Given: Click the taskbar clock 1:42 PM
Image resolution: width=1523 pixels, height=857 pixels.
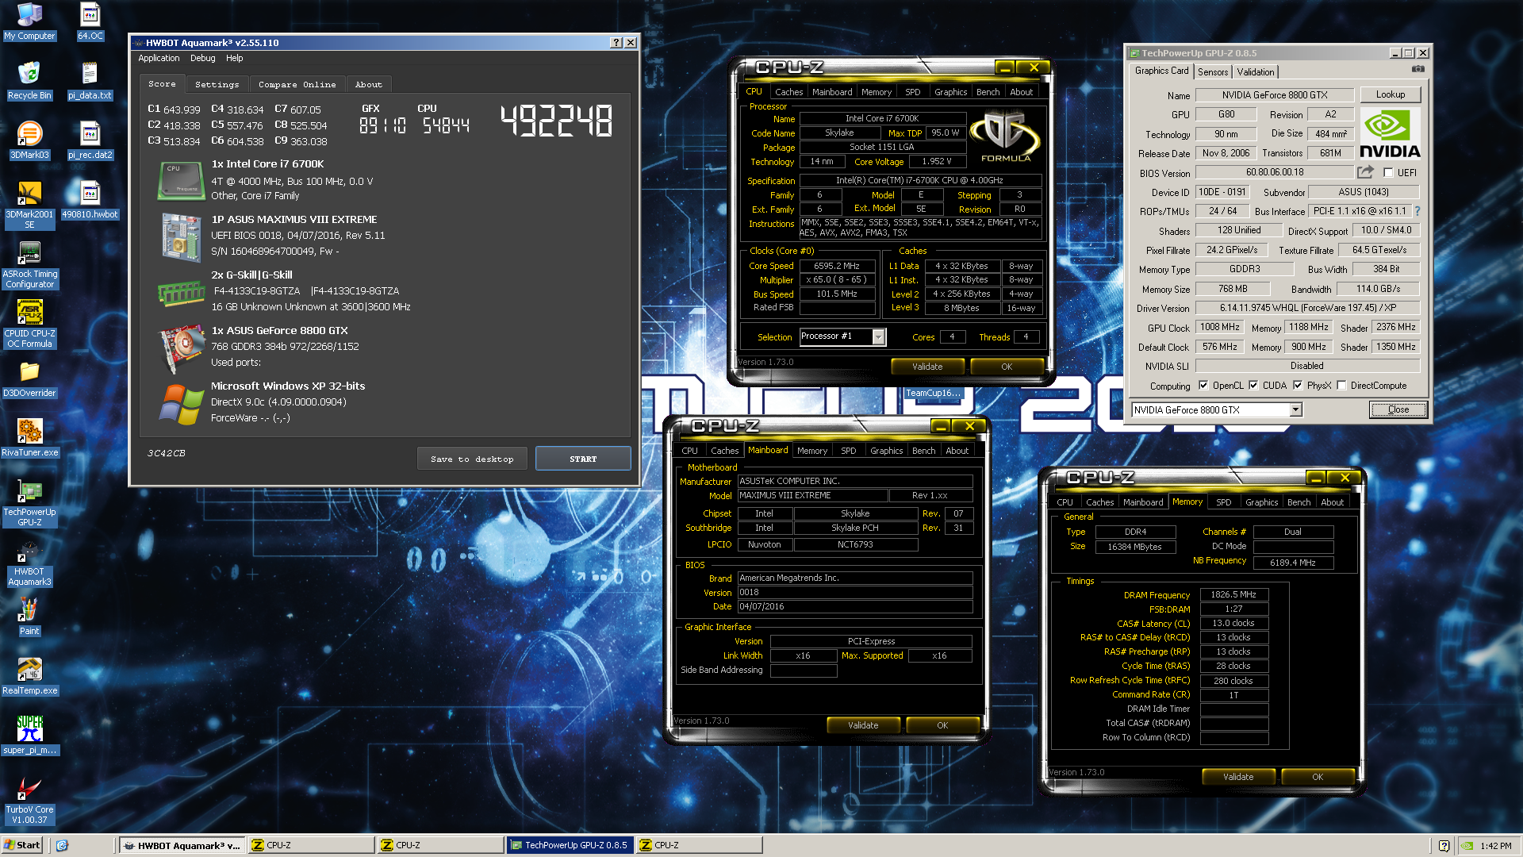Looking at the screenshot, I should (x=1495, y=846).
